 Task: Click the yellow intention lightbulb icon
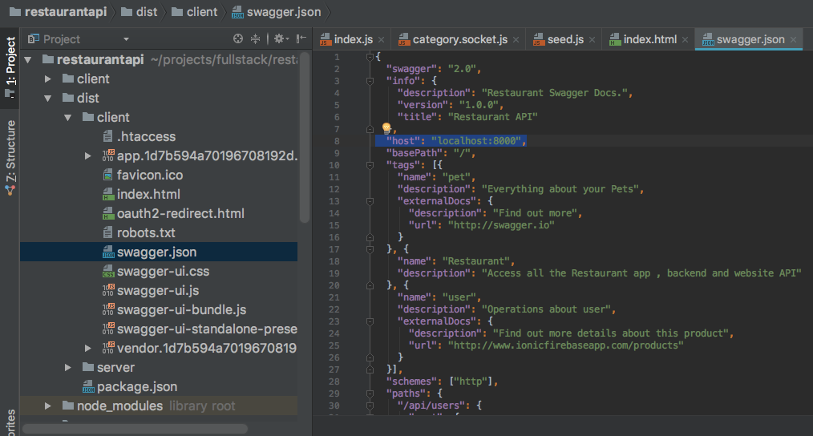click(x=386, y=127)
